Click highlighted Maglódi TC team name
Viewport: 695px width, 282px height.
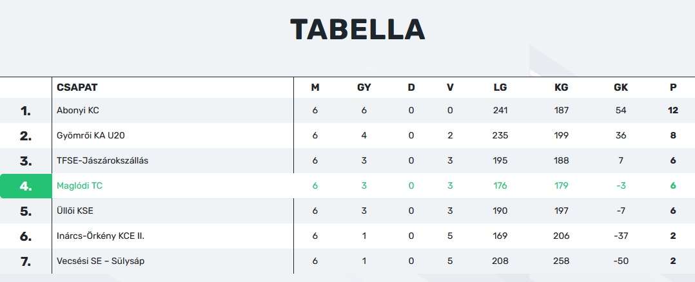80,185
